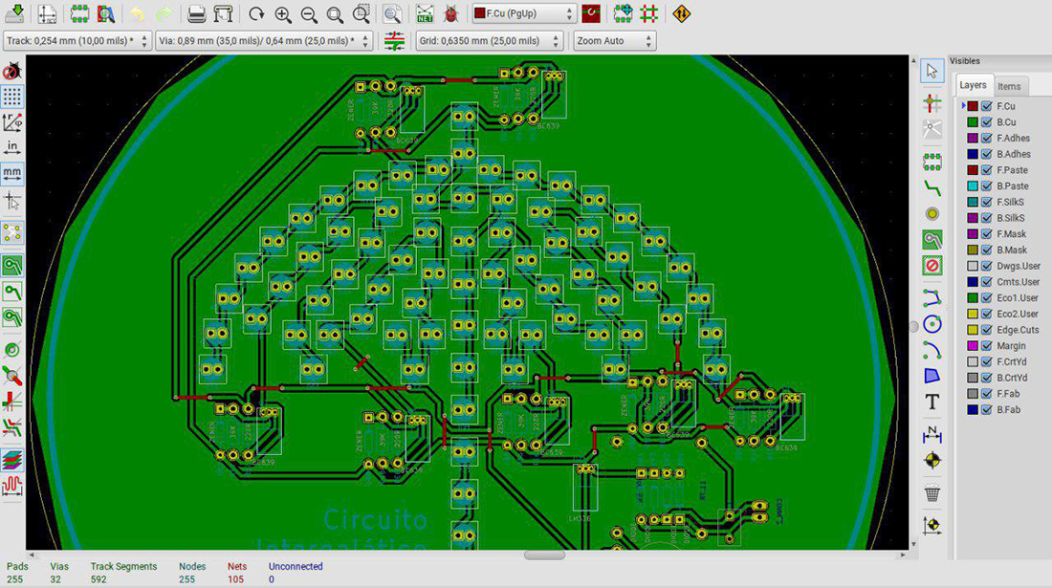Uncheck the Margin layer checkbox
This screenshot has height=588, width=1052.
click(x=986, y=346)
